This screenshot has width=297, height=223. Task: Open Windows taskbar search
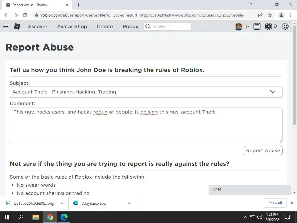21,217
